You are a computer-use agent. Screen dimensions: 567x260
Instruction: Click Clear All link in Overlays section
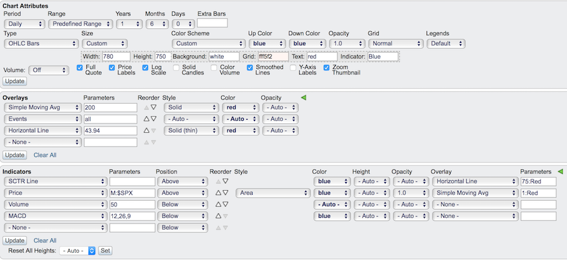(x=45, y=155)
